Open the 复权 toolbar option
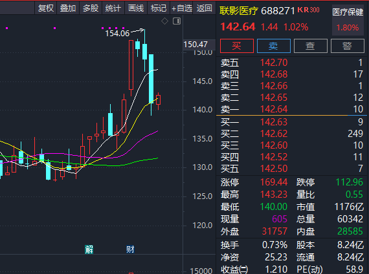This screenshot has width=369, height=274. coord(46,8)
